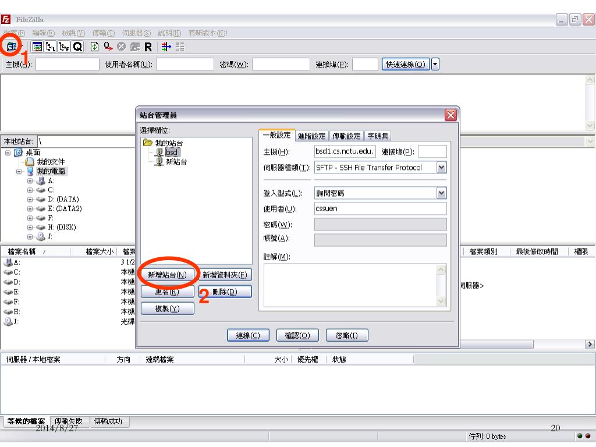
Task: Open filename filters toolbar icon
Action: click(x=166, y=47)
